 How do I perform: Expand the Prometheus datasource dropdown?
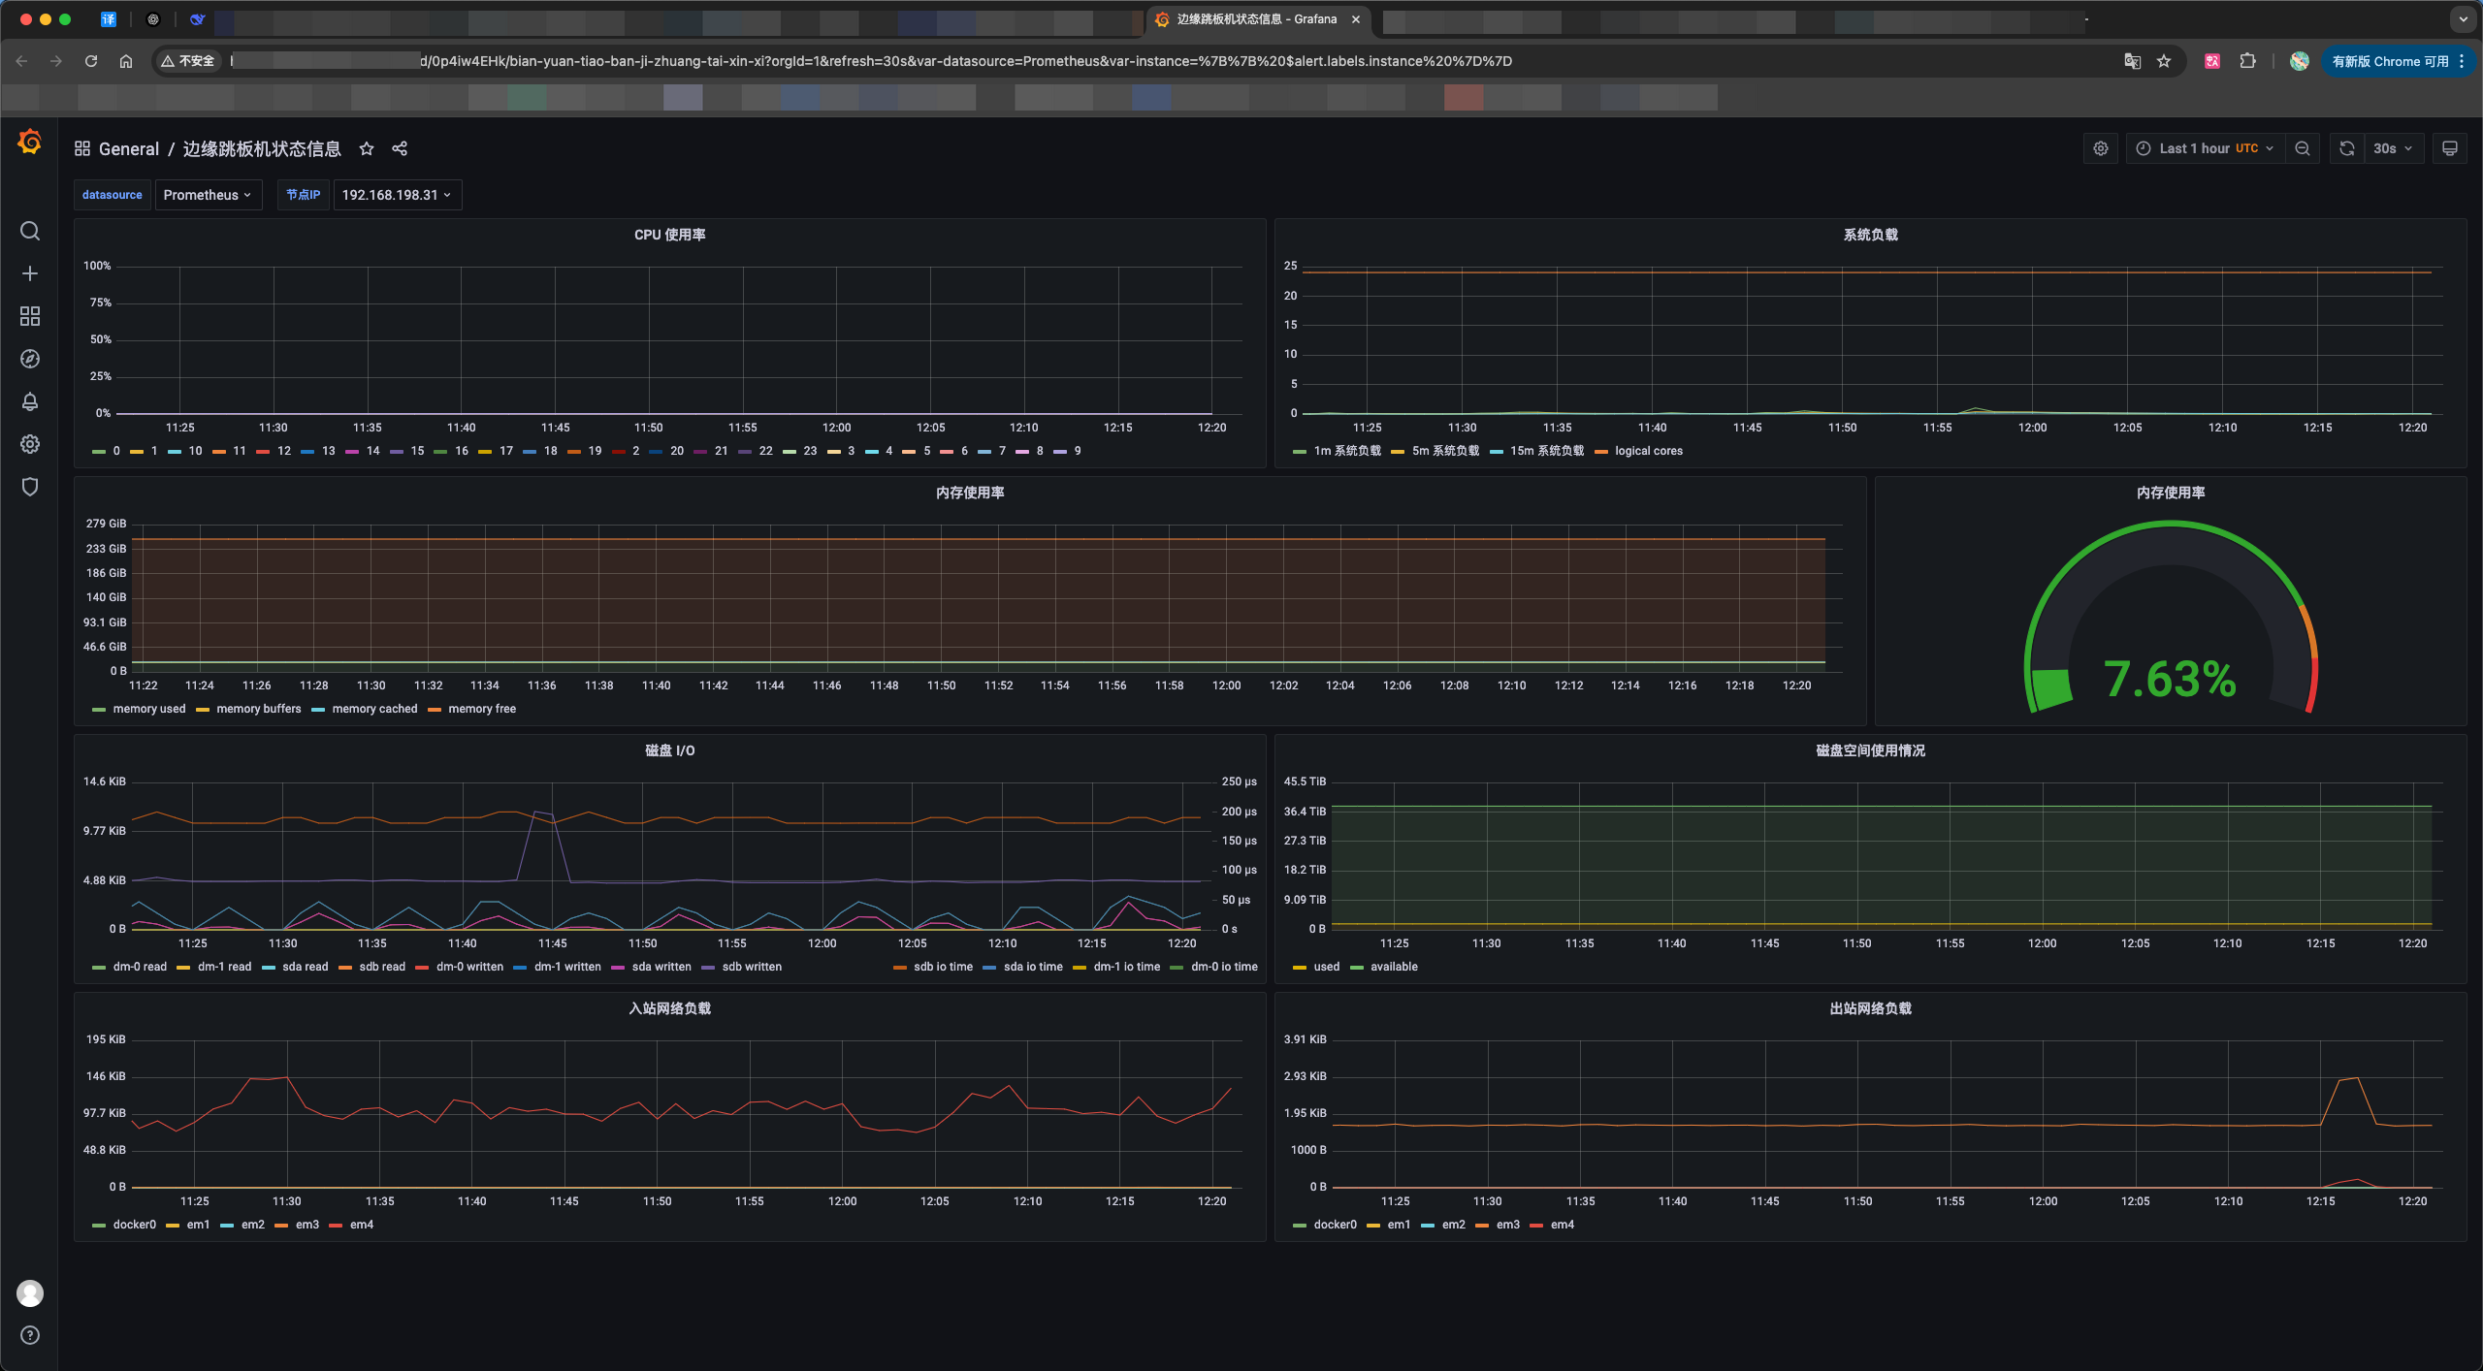point(208,195)
